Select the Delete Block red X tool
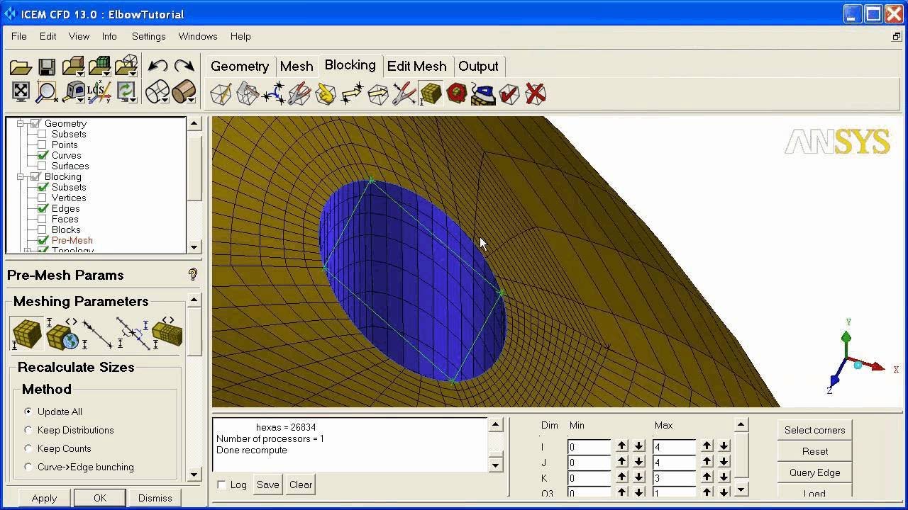The height and width of the screenshot is (510, 908). 536,93
